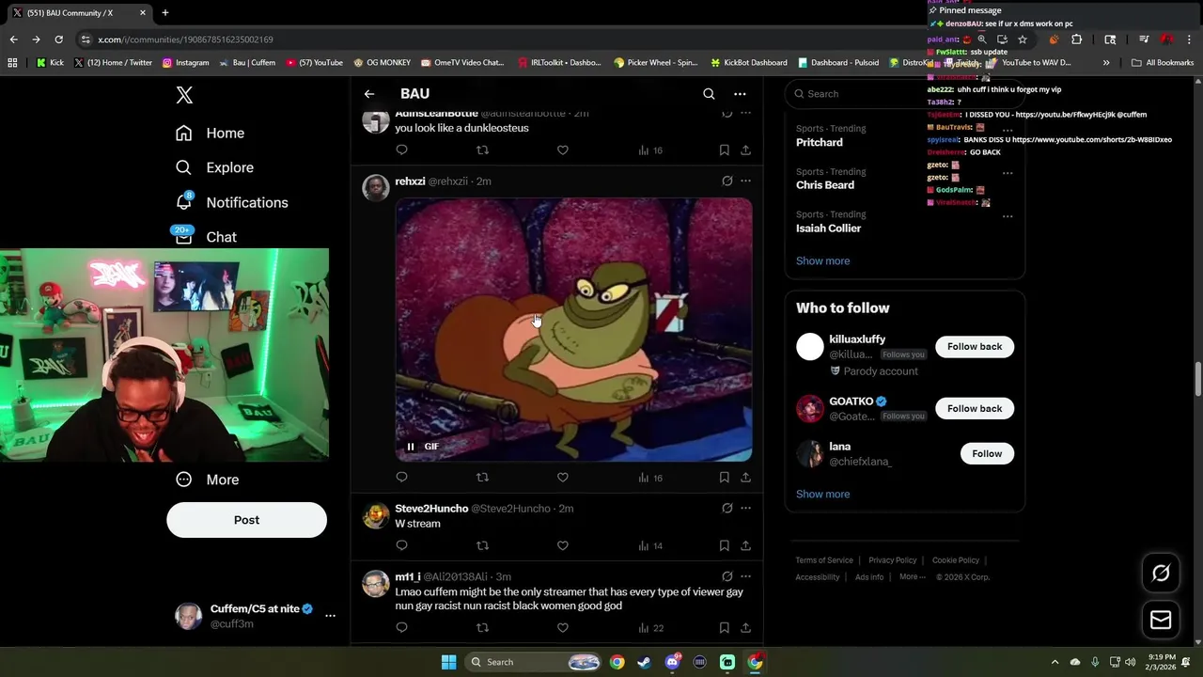Show more trending topics

(822, 260)
